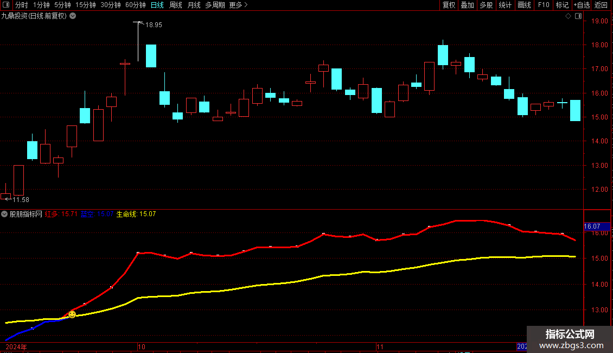Switch to 月线 monthly chart
613x353 pixels.
pos(194,5)
